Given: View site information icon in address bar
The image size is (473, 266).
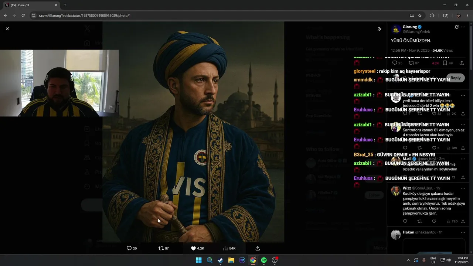Looking at the screenshot, I should [34, 16].
